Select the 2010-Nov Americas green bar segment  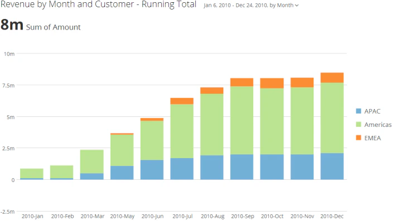pyautogui.click(x=302, y=121)
